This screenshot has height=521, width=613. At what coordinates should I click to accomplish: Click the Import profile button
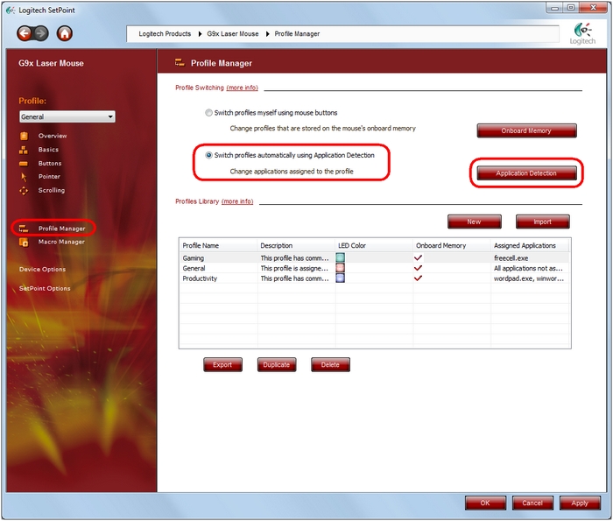pos(542,222)
